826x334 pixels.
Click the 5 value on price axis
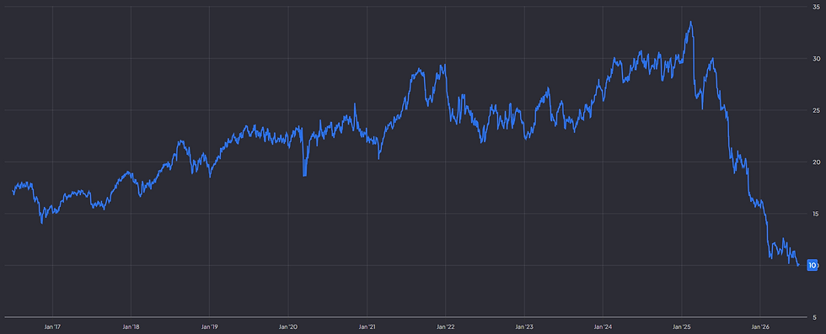(x=816, y=317)
